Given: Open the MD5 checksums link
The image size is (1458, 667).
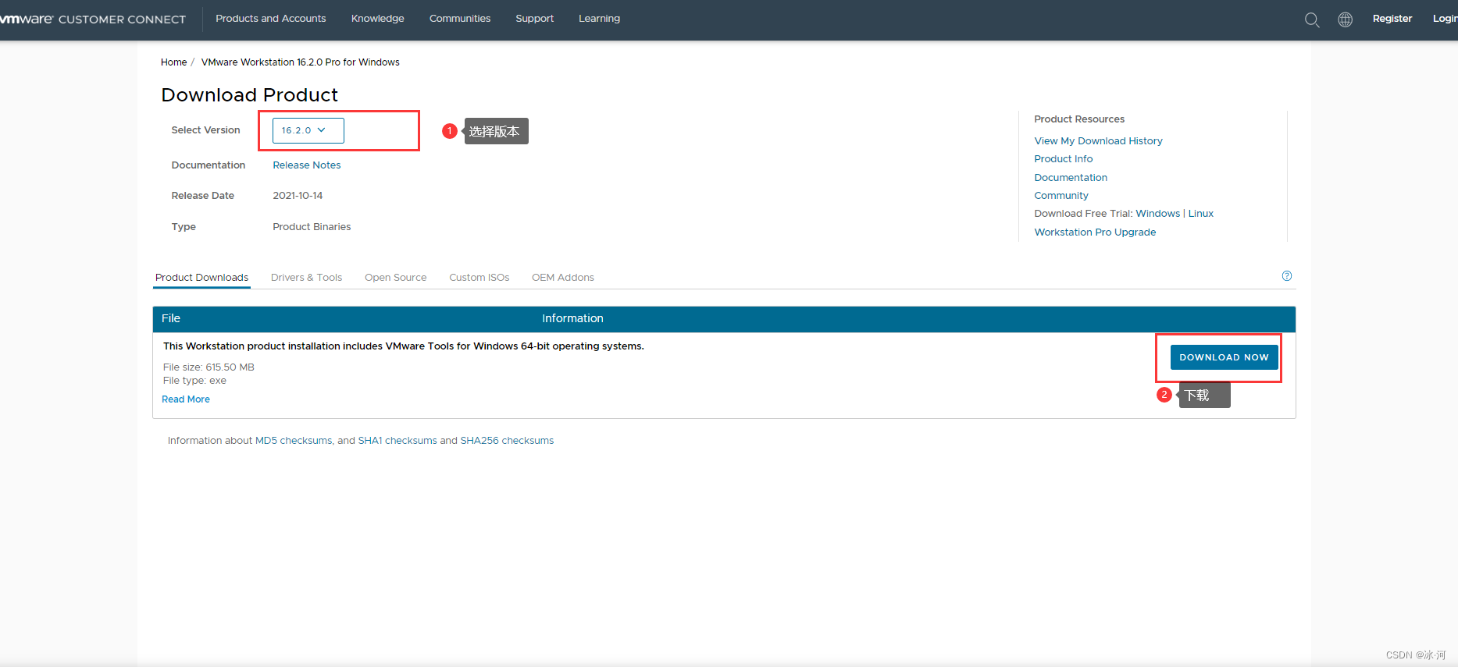Looking at the screenshot, I should click(x=294, y=441).
